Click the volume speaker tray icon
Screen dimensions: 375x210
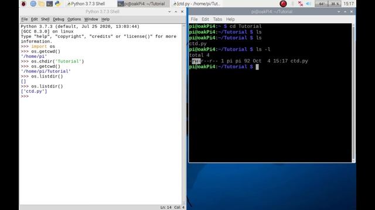click(309, 3)
